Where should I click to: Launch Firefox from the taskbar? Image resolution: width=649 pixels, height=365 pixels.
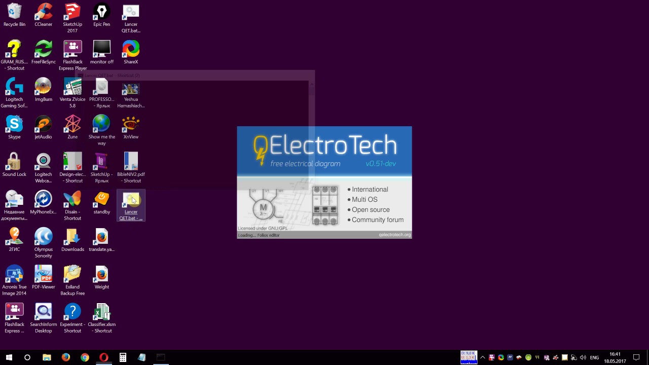click(65, 357)
